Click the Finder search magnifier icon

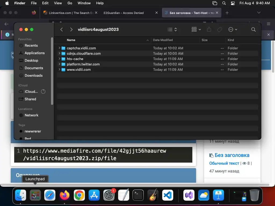pyautogui.click(x=253, y=30)
